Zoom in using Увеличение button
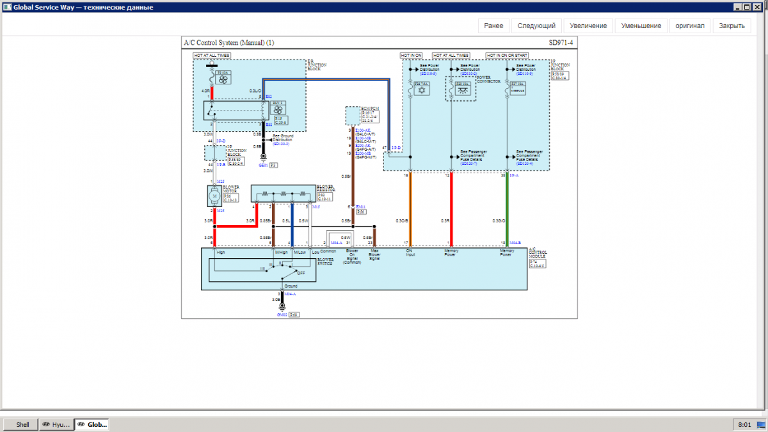 tap(589, 26)
